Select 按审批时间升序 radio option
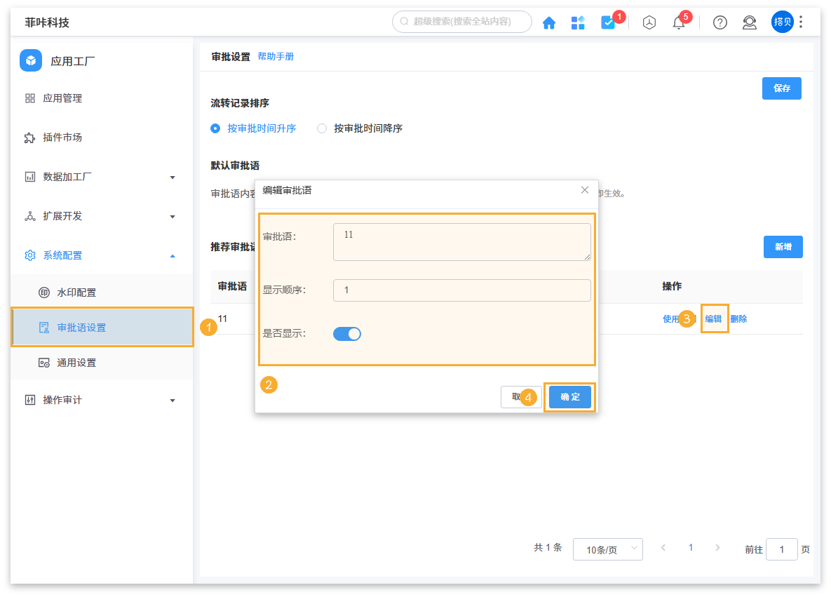The image size is (831, 597). (x=216, y=128)
